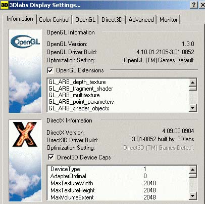Select the AdapterOrdinal row
Screen dimensions: 205x204
118,176
